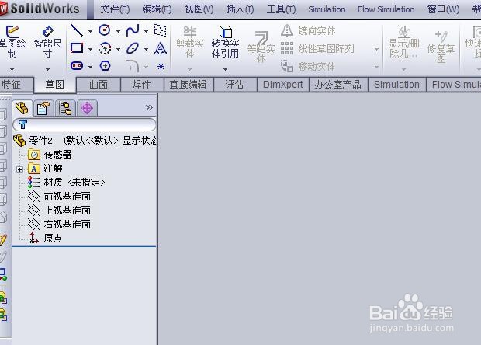Switch to the 草图 (Sketch) tab

click(54, 84)
